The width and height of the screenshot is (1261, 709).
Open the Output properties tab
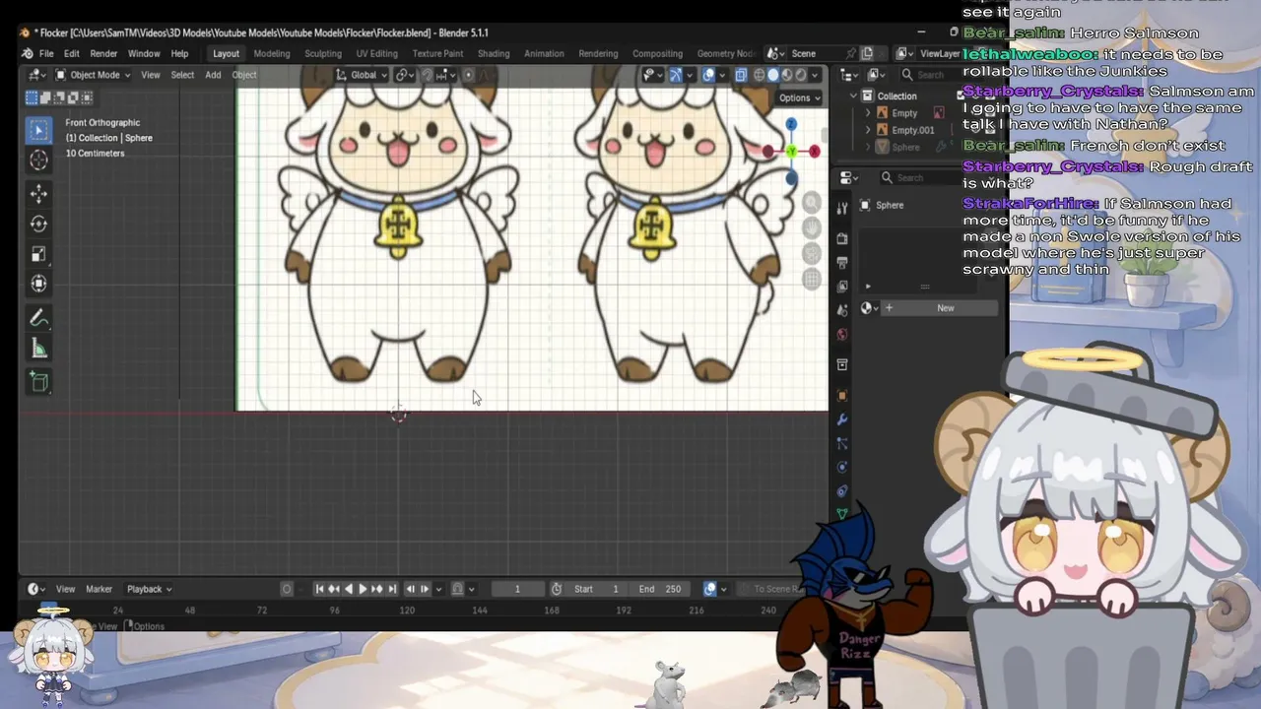[x=842, y=262]
